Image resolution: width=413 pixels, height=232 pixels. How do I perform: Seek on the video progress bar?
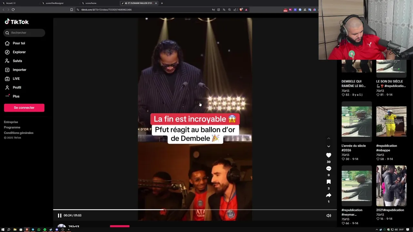pyautogui.click(x=195, y=210)
